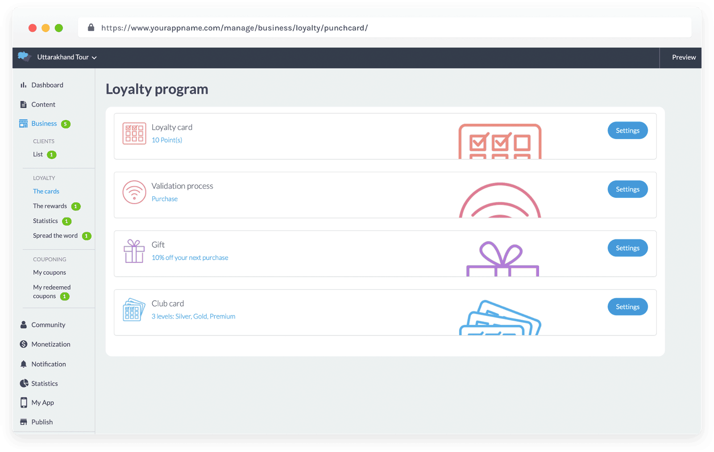This screenshot has height=452, width=714.
Task: Click the Dashboard bar chart icon
Action: pos(23,85)
